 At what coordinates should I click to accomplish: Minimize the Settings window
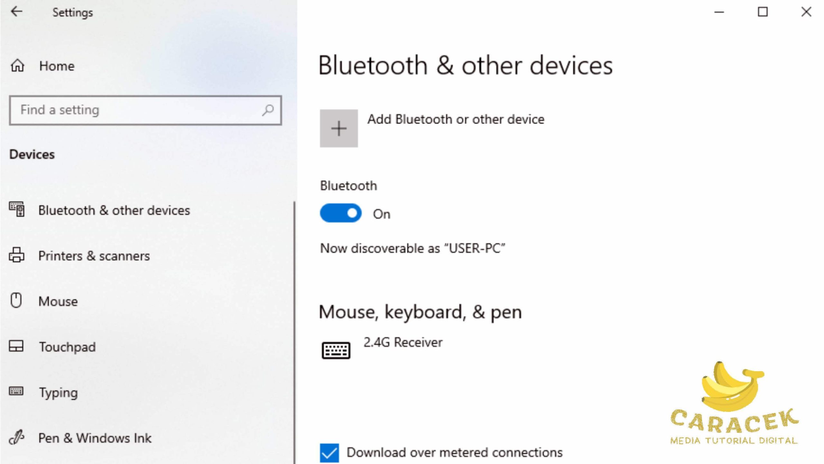tap(719, 12)
